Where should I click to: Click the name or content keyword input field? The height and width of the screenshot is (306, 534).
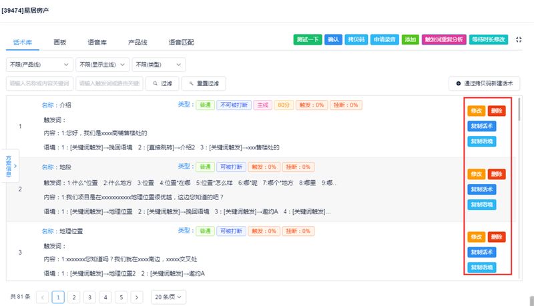39,84
